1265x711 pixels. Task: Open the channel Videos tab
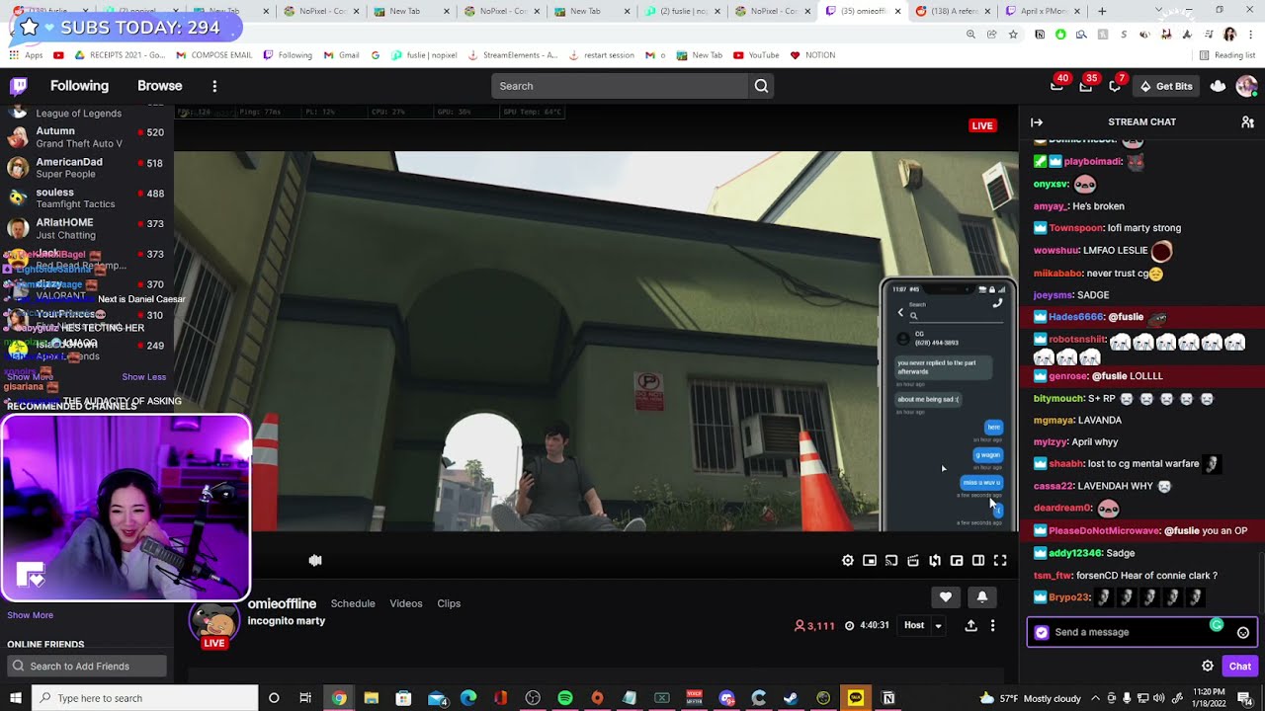405,603
